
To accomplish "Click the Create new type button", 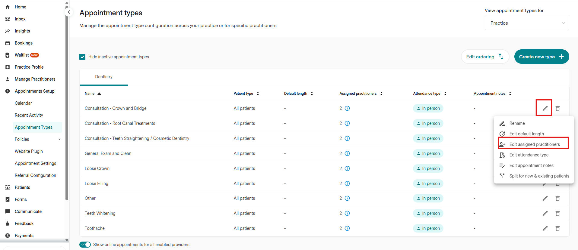I will coord(541,57).
